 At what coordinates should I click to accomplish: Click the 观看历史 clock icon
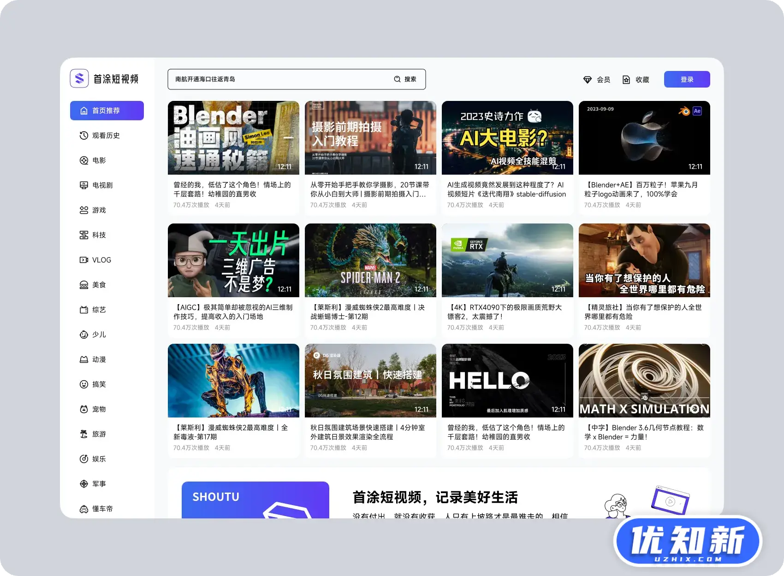coord(83,135)
